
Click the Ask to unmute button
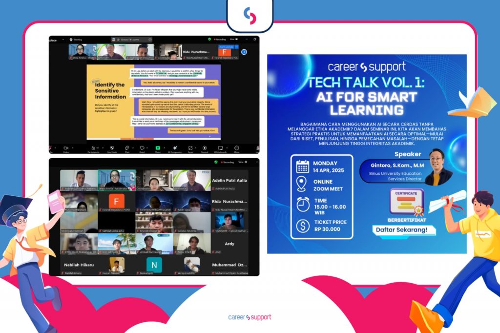click(x=226, y=47)
